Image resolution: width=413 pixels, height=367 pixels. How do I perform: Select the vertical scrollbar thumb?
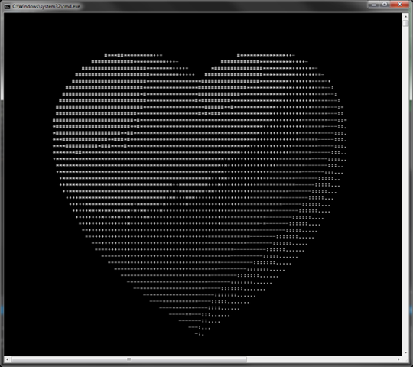click(x=405, y=23)
